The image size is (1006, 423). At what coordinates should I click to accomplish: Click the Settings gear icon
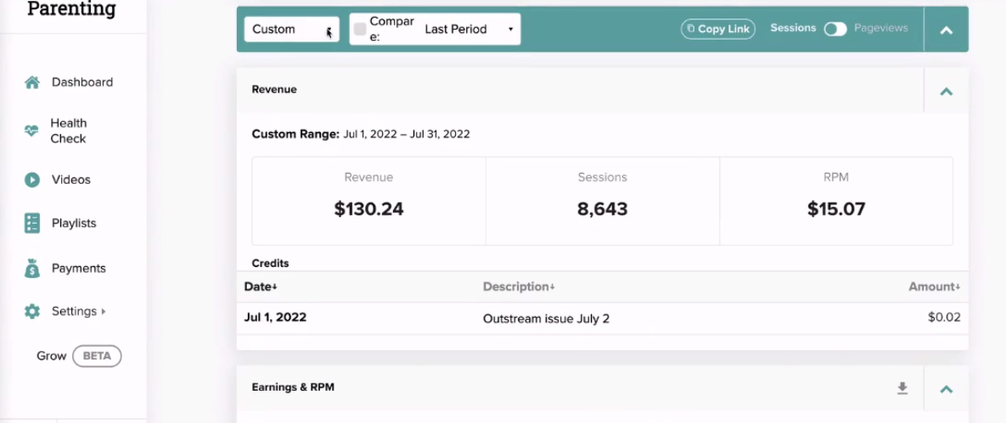(x=32, y=311)
